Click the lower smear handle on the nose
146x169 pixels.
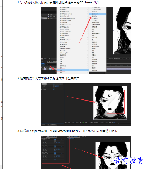(x=110, y=103)
